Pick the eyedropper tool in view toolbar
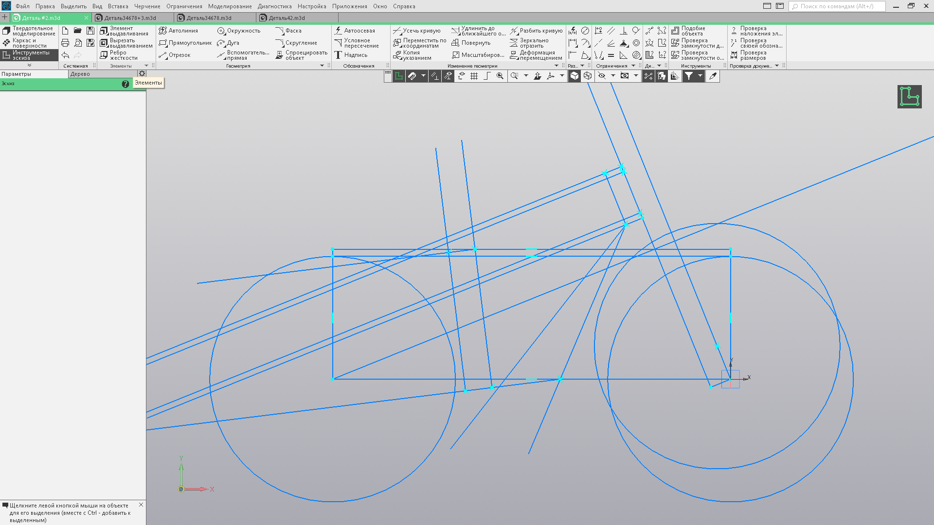 click(x=713, y=76)
